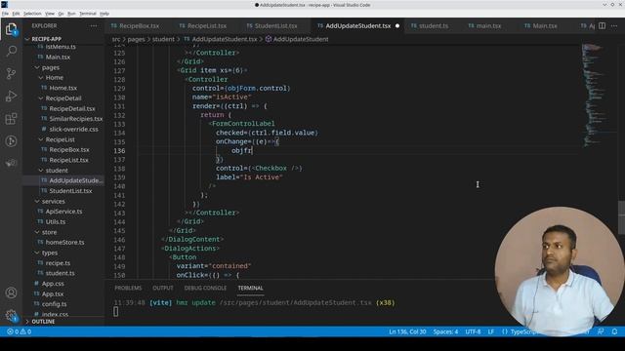The width and height of the screenshot is (625, 351).
Task: Open slick-override.css file
Action: pyautogui.click(x=73, y=129)
